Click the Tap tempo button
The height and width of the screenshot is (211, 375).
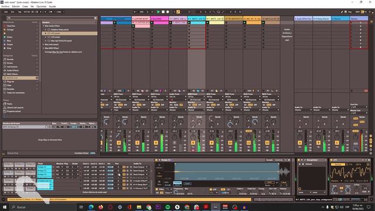pyautogui.click(x=19, y=12)
